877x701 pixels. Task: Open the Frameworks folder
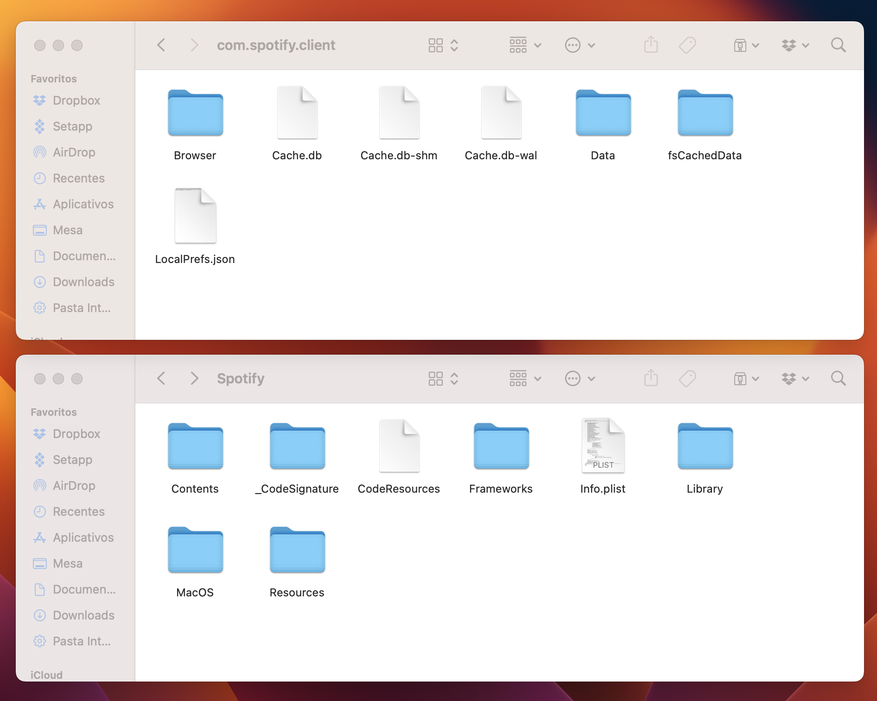click(x=501, y=446)
